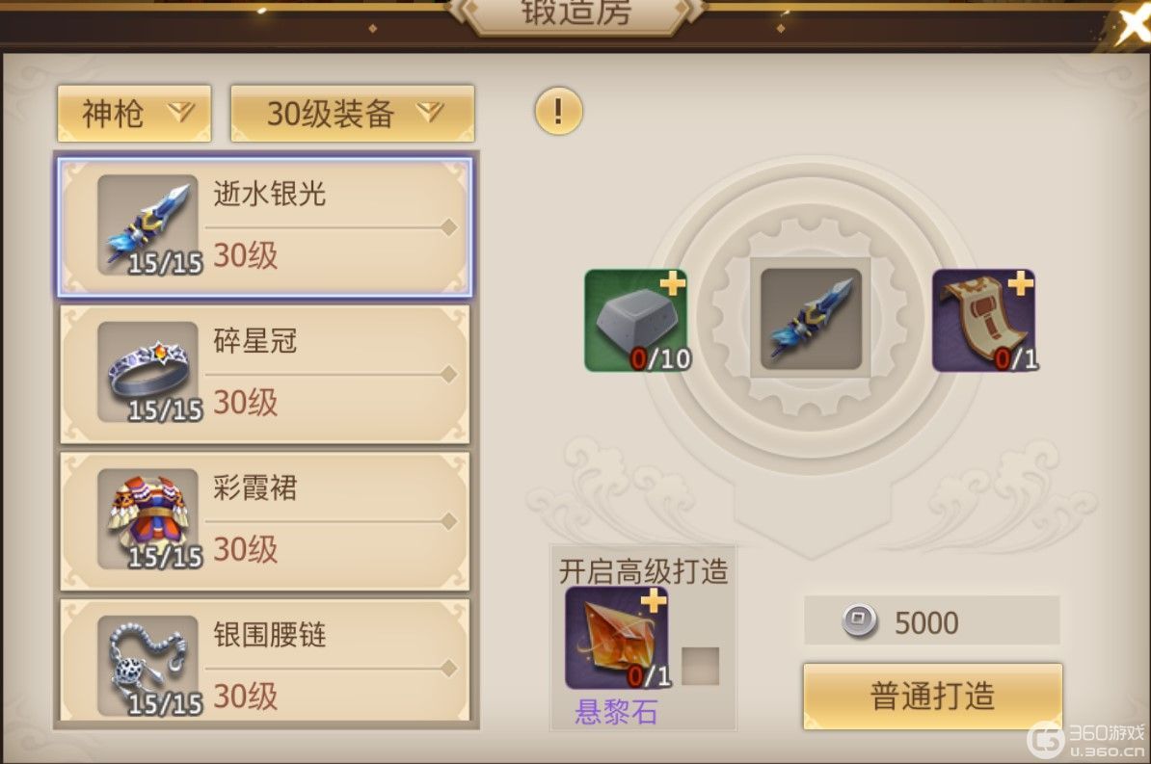Select 彩霞裙 entry in equipment list
The height and width of the screenshot is (764, 1151).
tap(264, 521)
